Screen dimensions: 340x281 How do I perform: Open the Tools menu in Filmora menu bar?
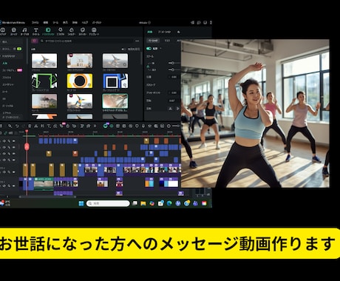[55, 22]
